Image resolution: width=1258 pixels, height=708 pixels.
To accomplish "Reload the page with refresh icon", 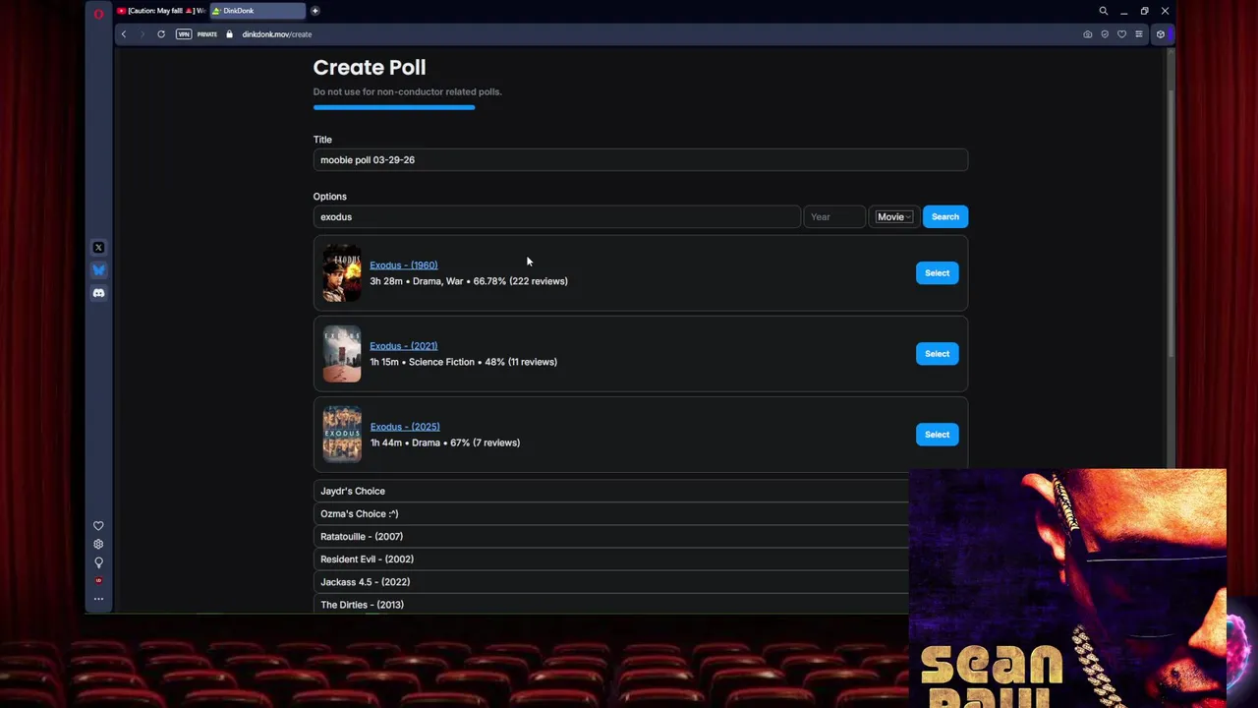I will pyautogui.click(x=161, y=34).
